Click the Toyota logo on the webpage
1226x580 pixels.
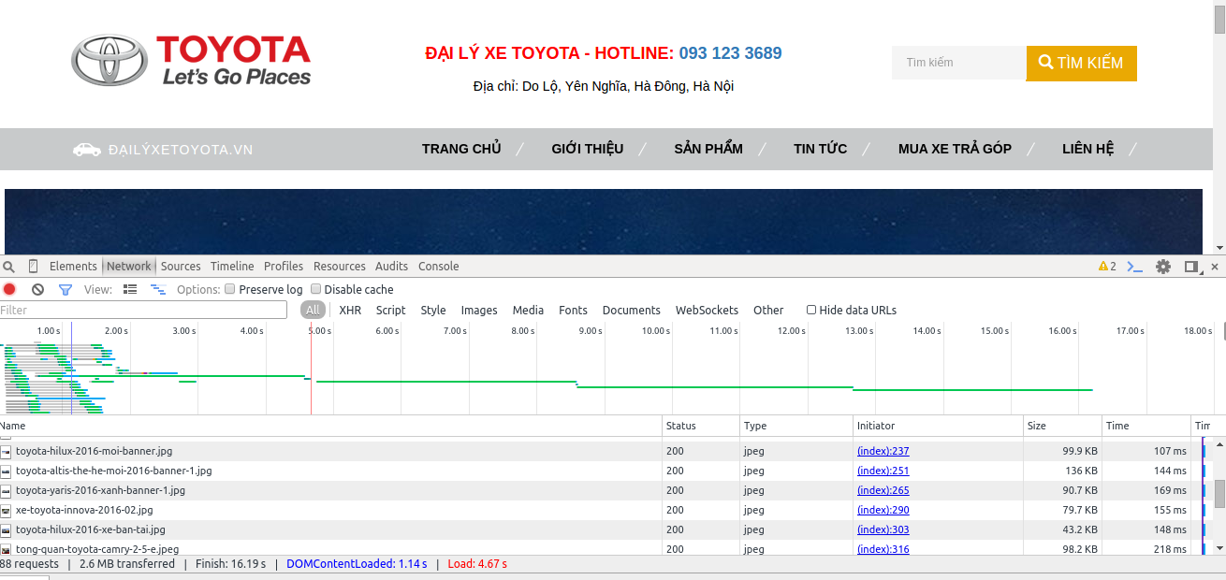point(192,61)
